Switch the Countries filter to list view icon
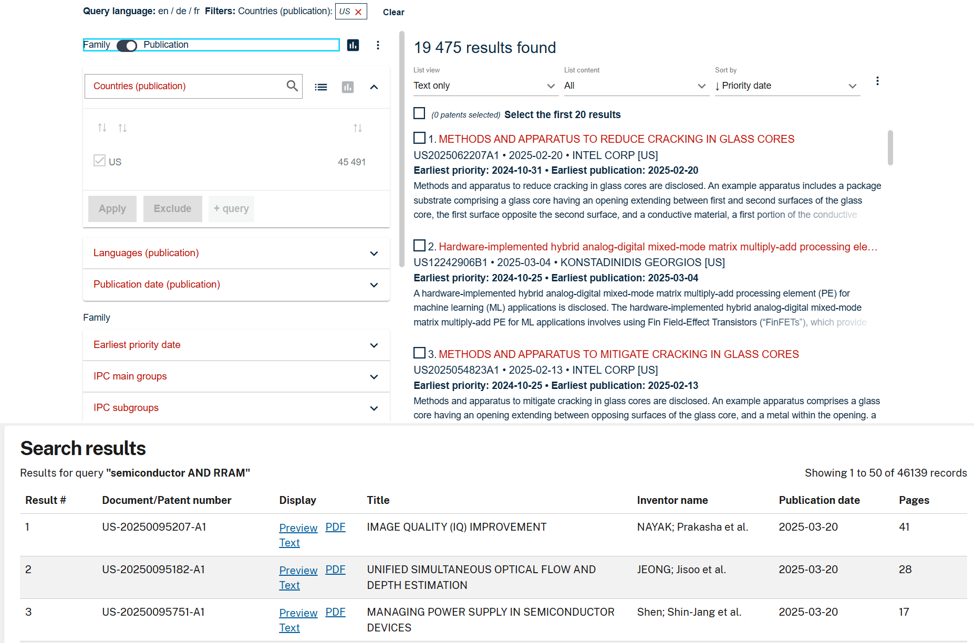Screen dimensions: 974x643 pyautogui.click(x=321, y=87)
